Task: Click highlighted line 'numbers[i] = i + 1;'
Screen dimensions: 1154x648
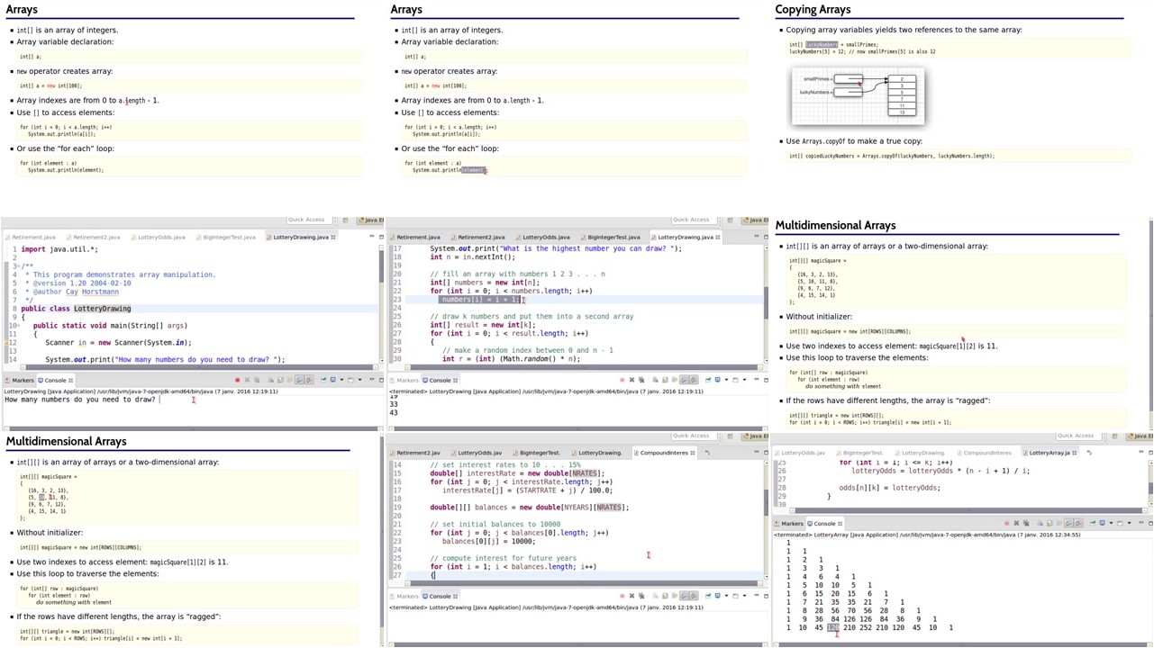Action: pyautogui.click(x=480, y=300)
